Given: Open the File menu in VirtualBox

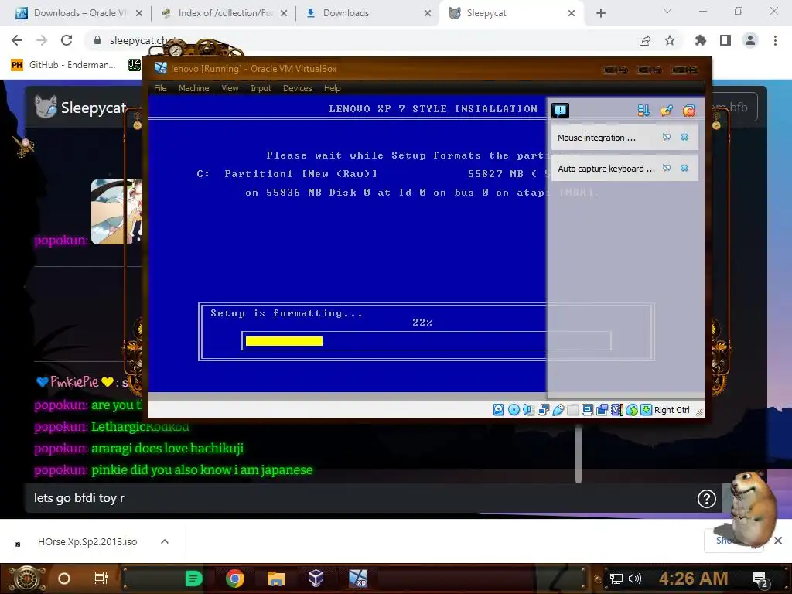Looking at the screenshot, I should (x=160, y=88).
